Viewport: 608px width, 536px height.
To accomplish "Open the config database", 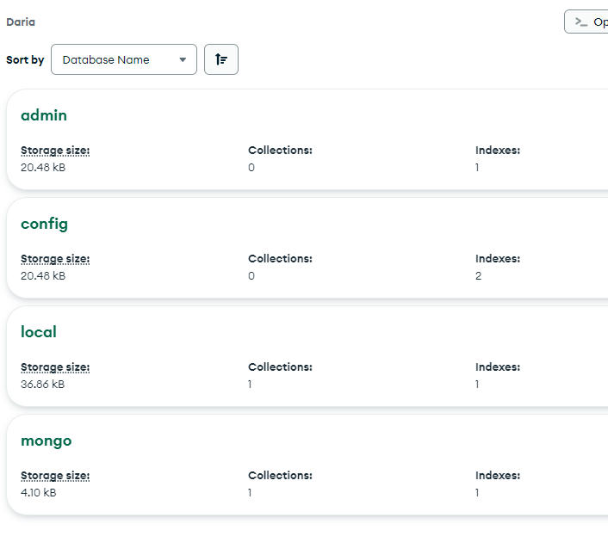I will [44, 224].
